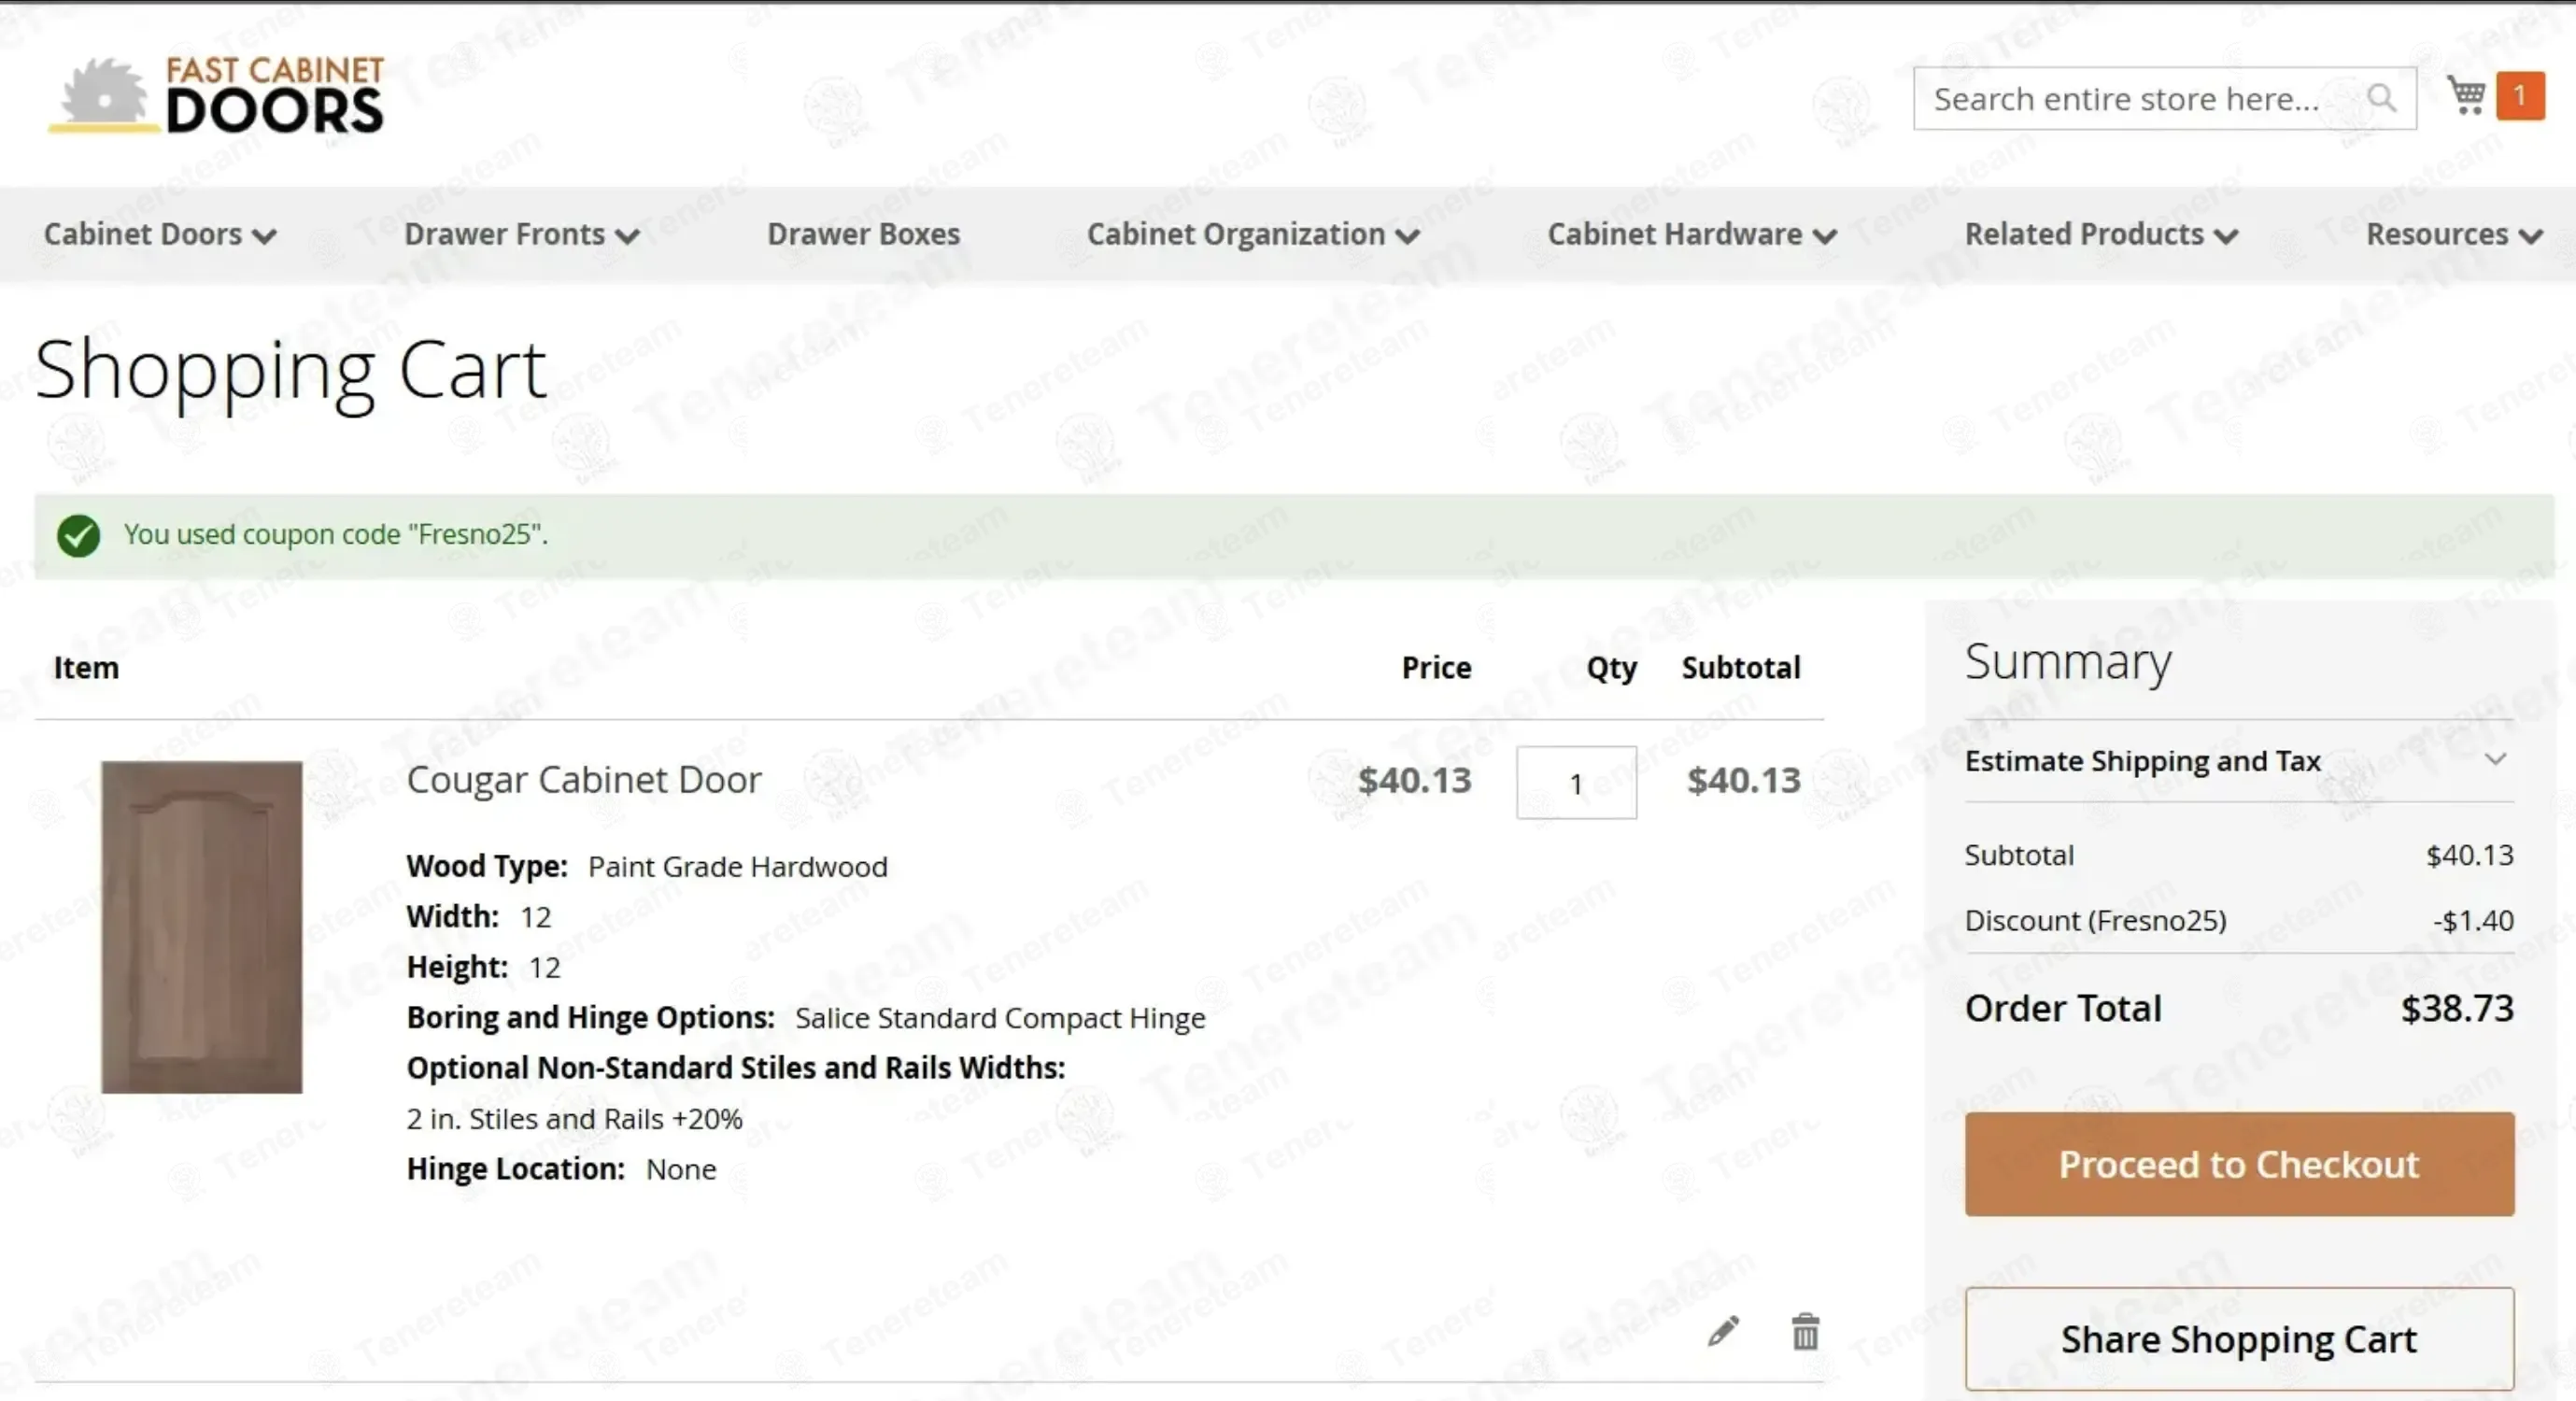This screenshot has width=2576, height=1401.
Task: Click '2 in. Stiles and Rails +20%'
Action: coord(575,1119)
